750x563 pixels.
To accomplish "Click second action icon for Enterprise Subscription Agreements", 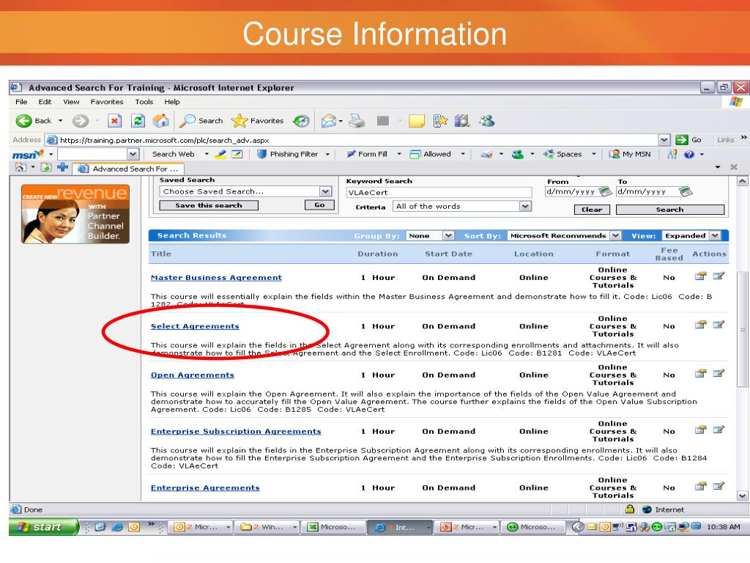I will tap(719, 430).
